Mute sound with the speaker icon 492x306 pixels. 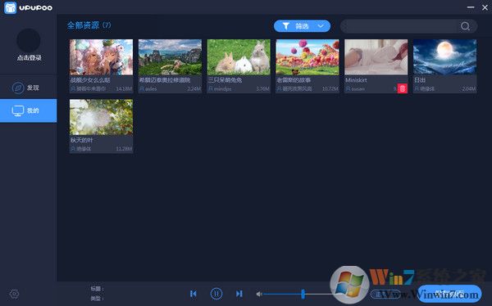pyautogui.click(x=259, y=294)
